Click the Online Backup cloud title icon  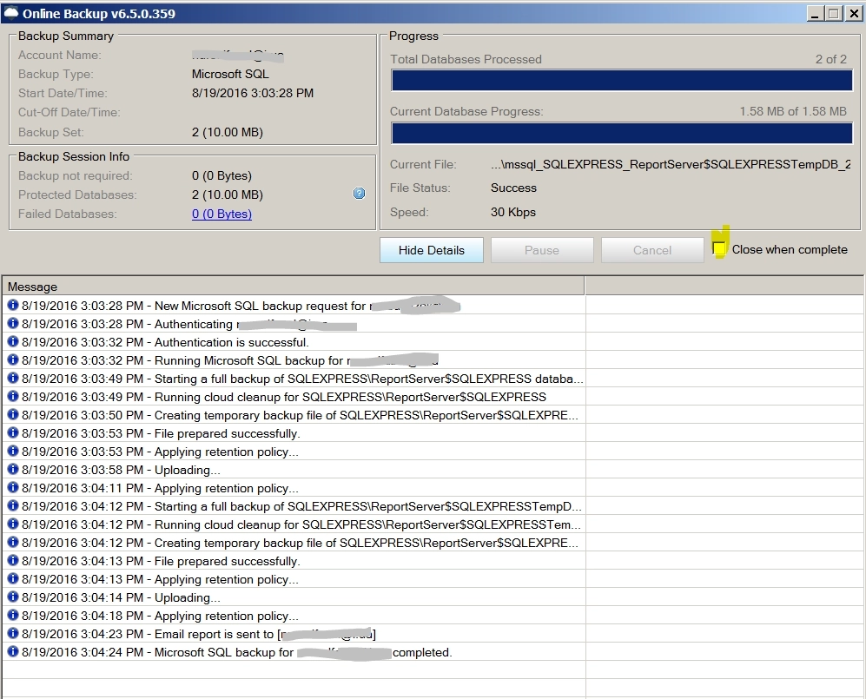tap(11, 13)
